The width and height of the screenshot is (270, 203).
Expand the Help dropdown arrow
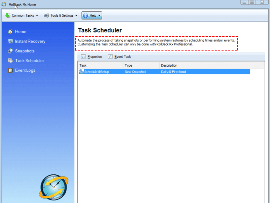coord(99,16)
